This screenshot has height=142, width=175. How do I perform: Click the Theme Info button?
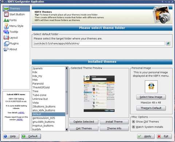(114, 129)
